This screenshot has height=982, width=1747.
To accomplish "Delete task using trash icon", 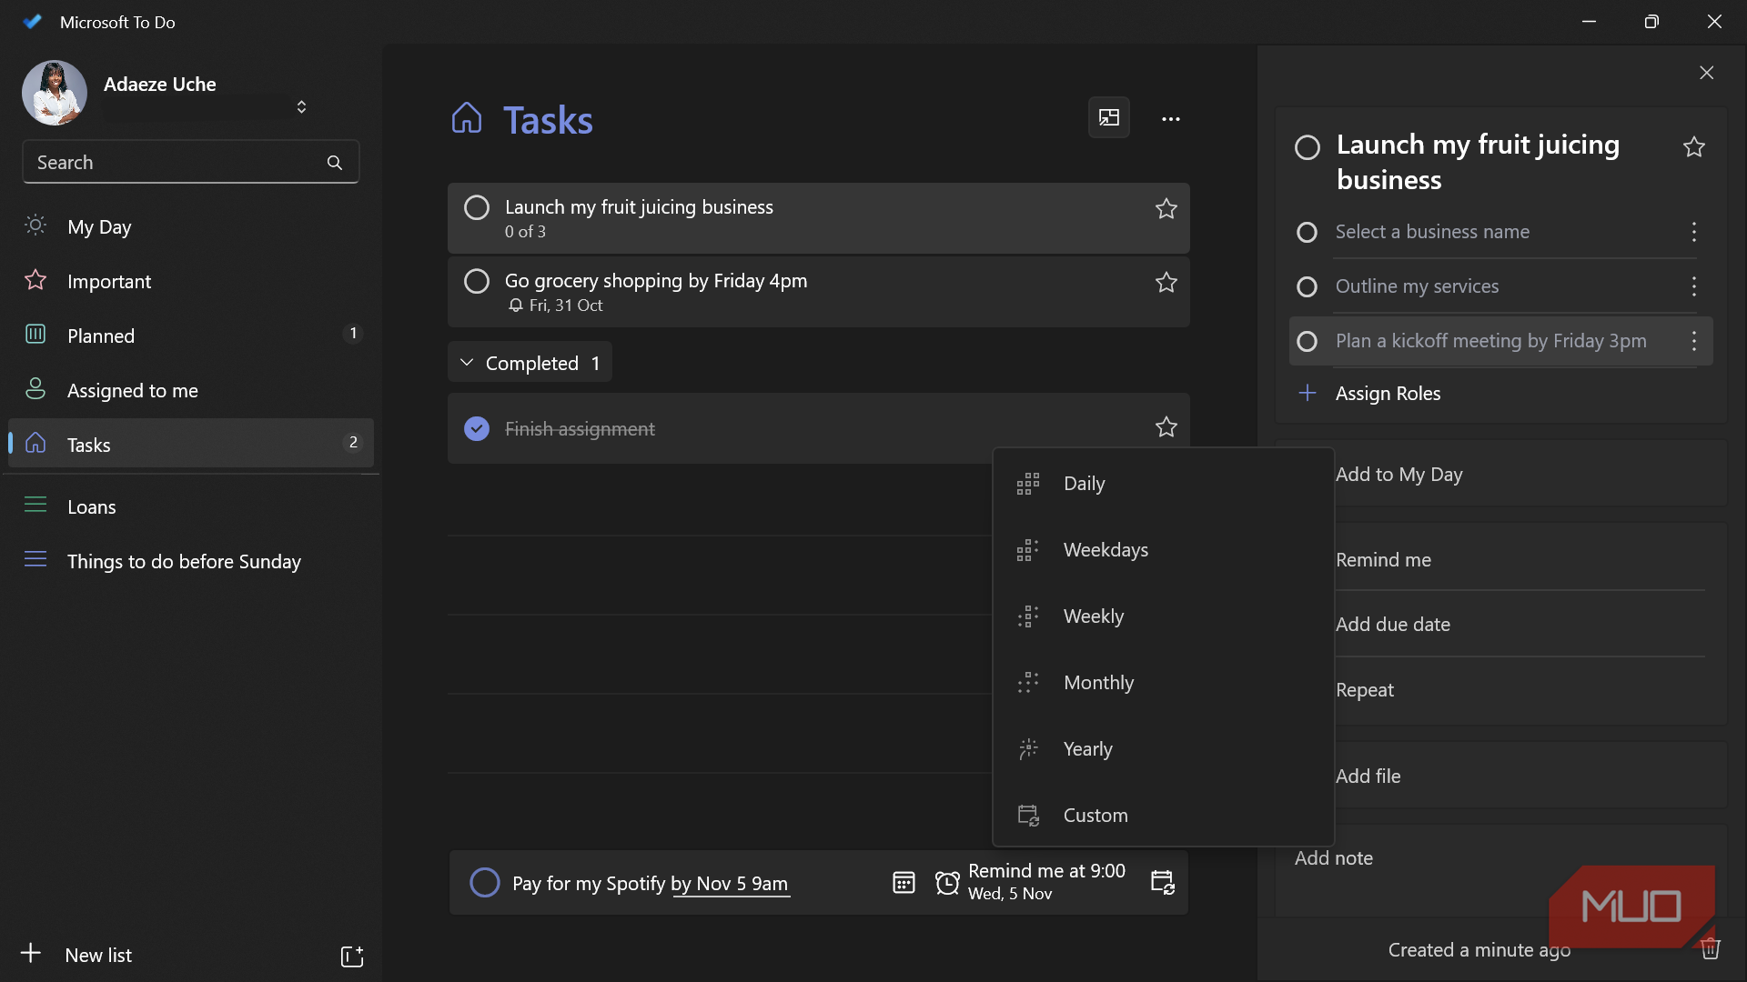I will [1711, 948].
